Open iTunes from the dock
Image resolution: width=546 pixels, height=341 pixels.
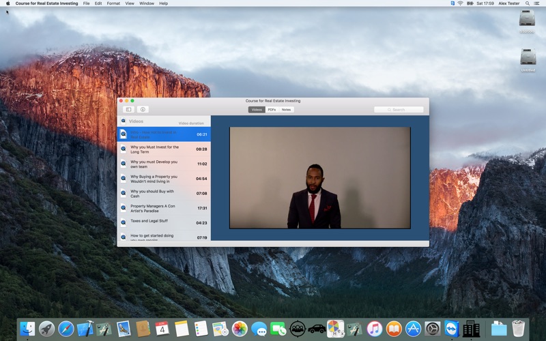coord(374,329)
